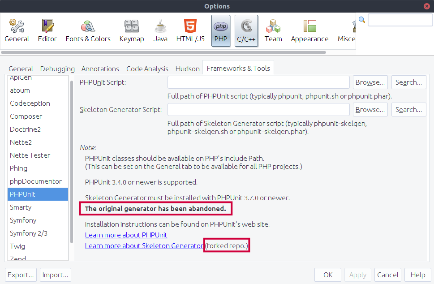Select Composer in the frameworks list
The height and width of the screenshot is (284, 434).
38,116
